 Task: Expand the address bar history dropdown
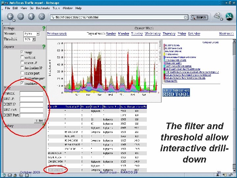186,17
